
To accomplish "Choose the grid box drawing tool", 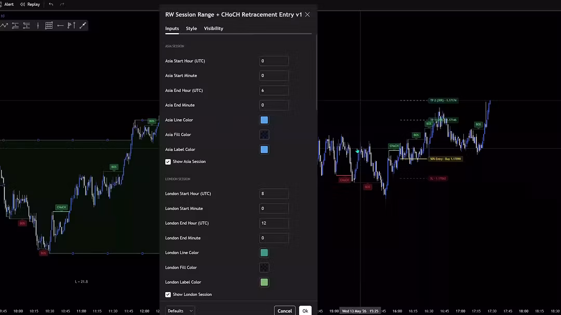I will pos(49,25).
